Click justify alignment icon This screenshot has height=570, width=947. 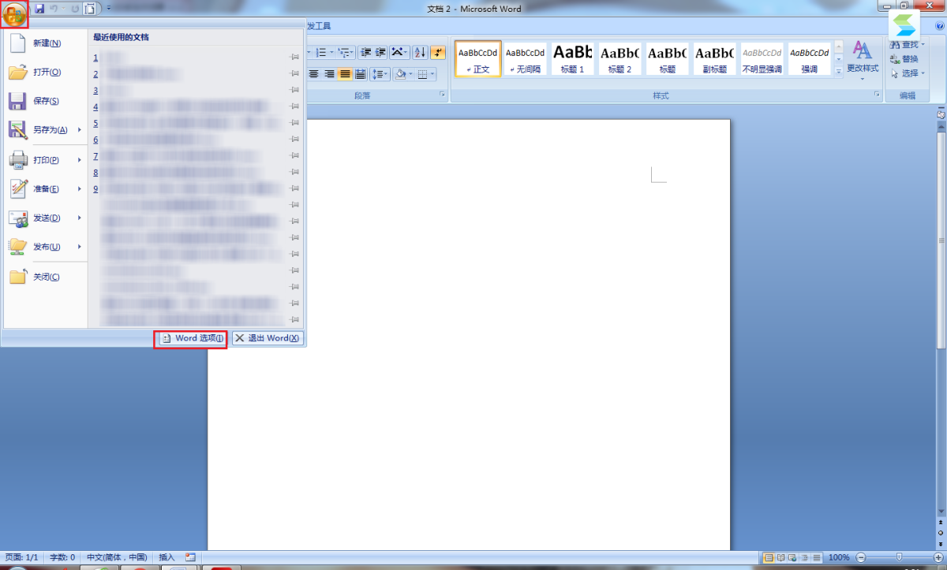[x=345, y=74]
